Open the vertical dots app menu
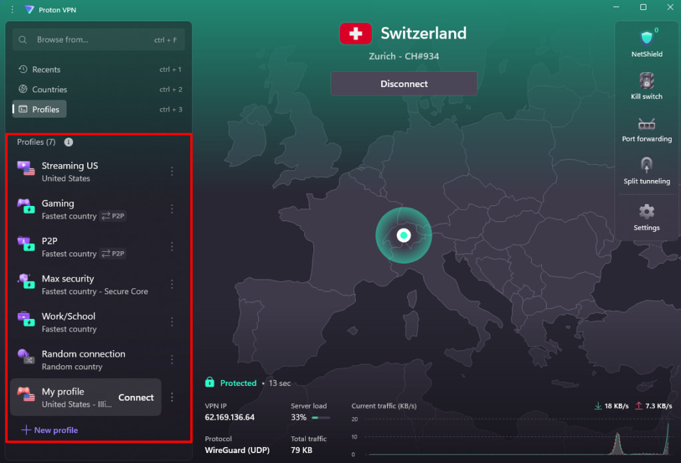The height and width of the screenshot is (463, 681). [12, 9]
